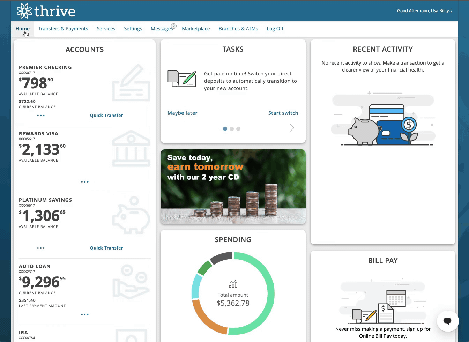Click the $2,133.60 available balance
This screenshot has width=469, height=342.
click(42, 149)
